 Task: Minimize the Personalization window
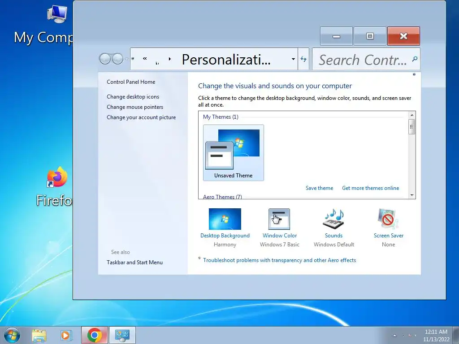coord(336,36)
